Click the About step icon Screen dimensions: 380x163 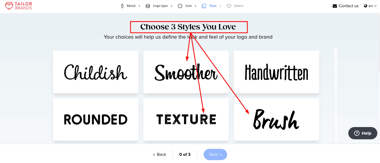(x=122, y=6)
